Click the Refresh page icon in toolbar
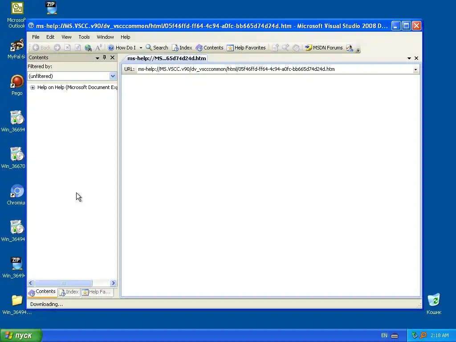This screenshot has height=342, width=456. [x=77, y=48]
